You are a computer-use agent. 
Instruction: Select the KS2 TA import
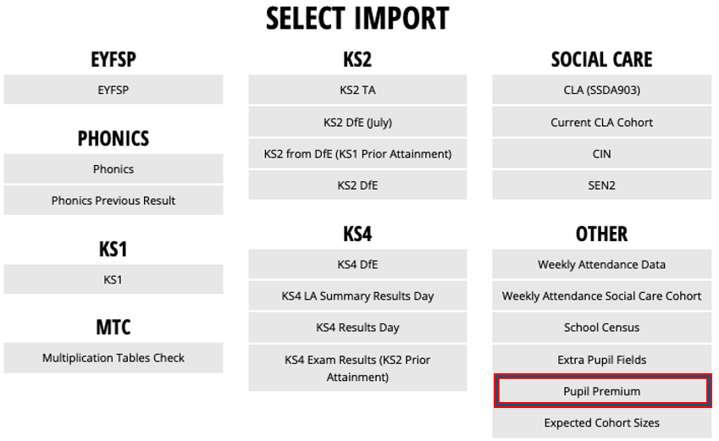357,90
